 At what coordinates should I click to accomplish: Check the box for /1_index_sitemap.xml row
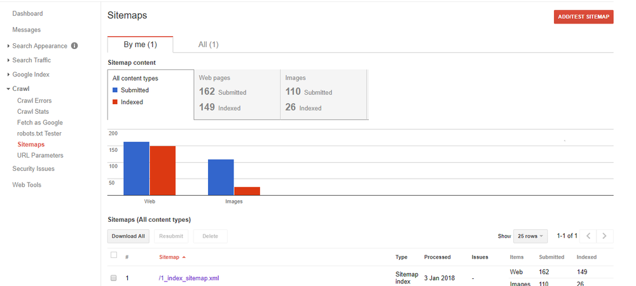(x=114, y=278)
